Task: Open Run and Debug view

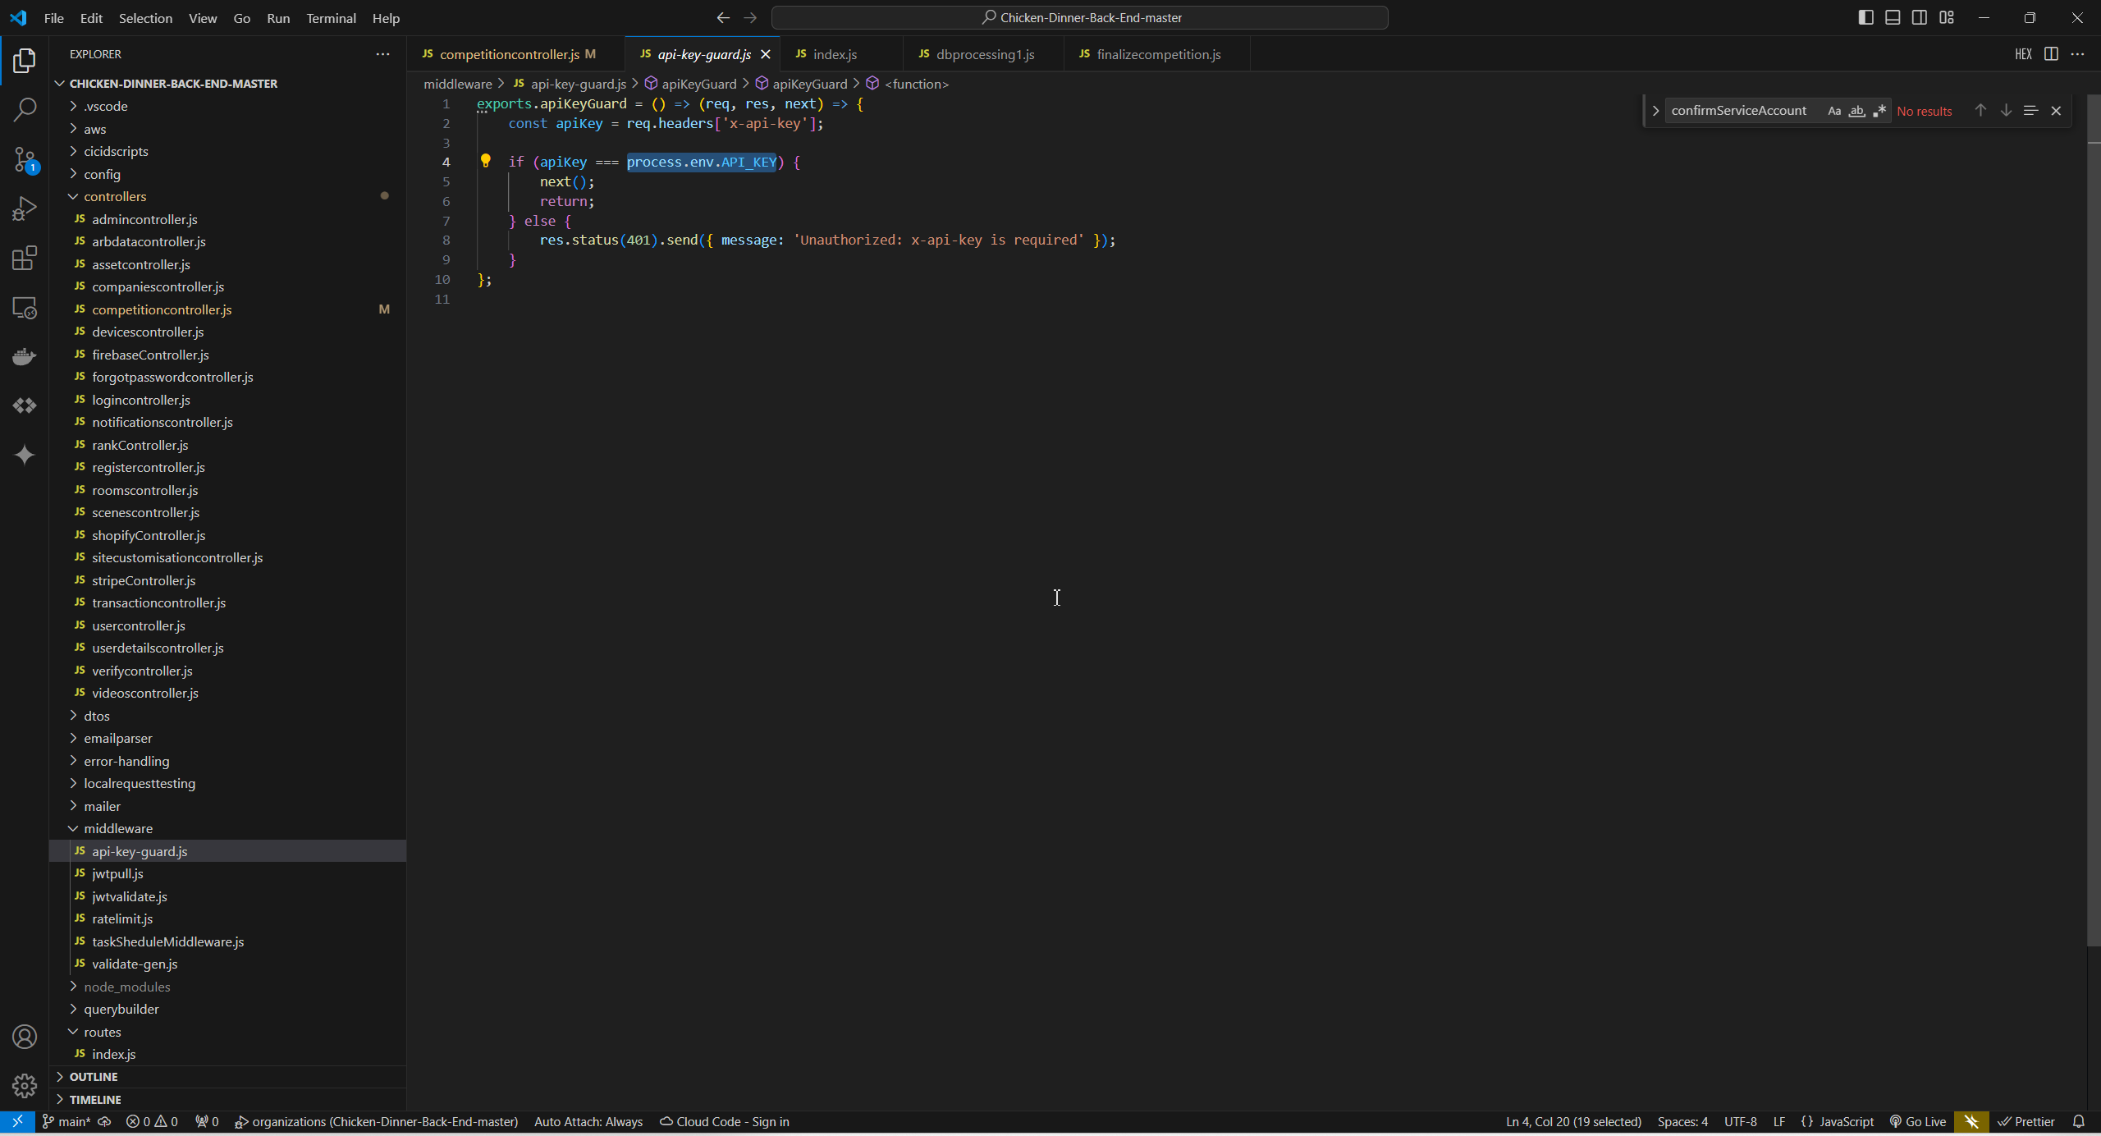Action: coord(25,208)
